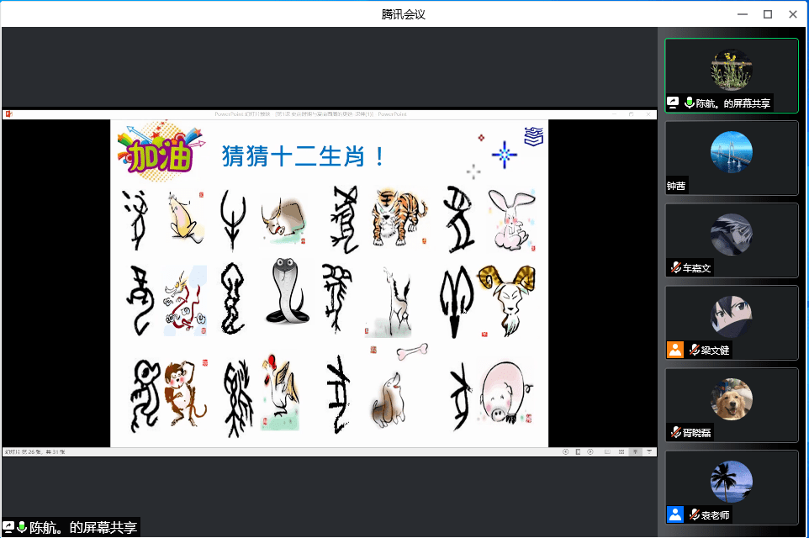Screen dimensions: 809x538
Task: Click the tiger picture on the shared slide
Action: [x=399, y=216]
